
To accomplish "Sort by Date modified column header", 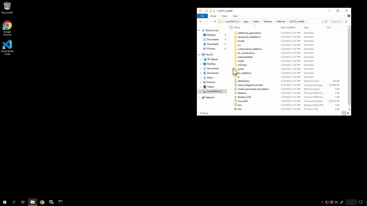I will pos(288,27).
